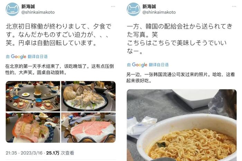Viewport: 242px width, 161px height.
Task: Click 翻译自日语 translation label on right tweet
Action: [159, 65]
